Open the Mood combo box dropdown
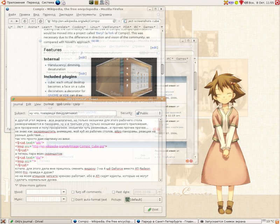Viewport: 280px width, 224px height. point(64,192)
